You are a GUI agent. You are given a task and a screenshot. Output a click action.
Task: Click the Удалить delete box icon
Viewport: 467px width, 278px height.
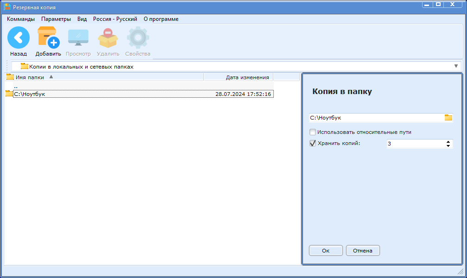click(107, 38)
